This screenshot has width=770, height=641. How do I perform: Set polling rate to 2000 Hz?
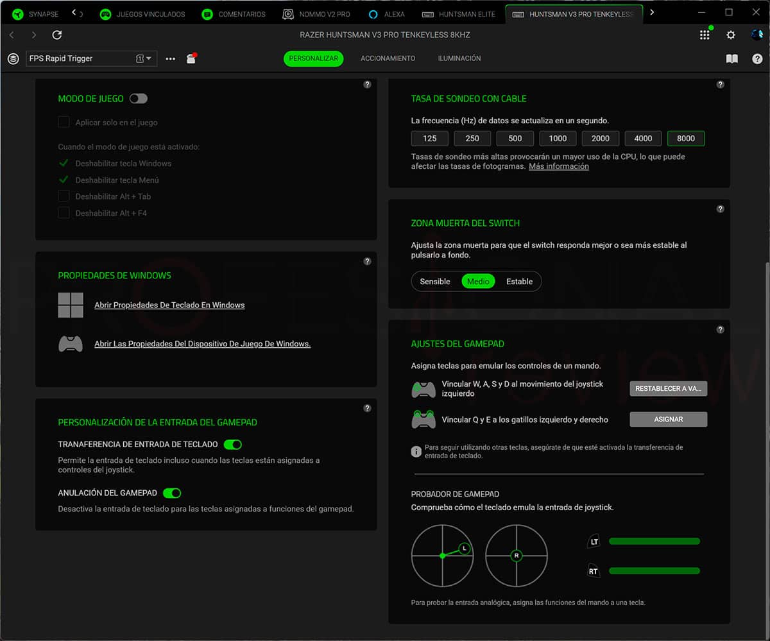[601, 138]
